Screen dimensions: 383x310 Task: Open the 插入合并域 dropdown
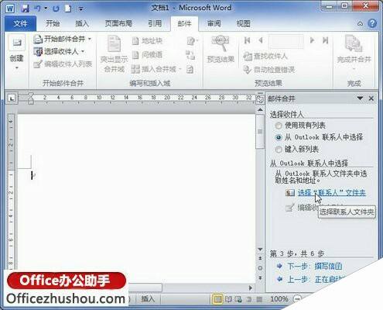[156, 69]
